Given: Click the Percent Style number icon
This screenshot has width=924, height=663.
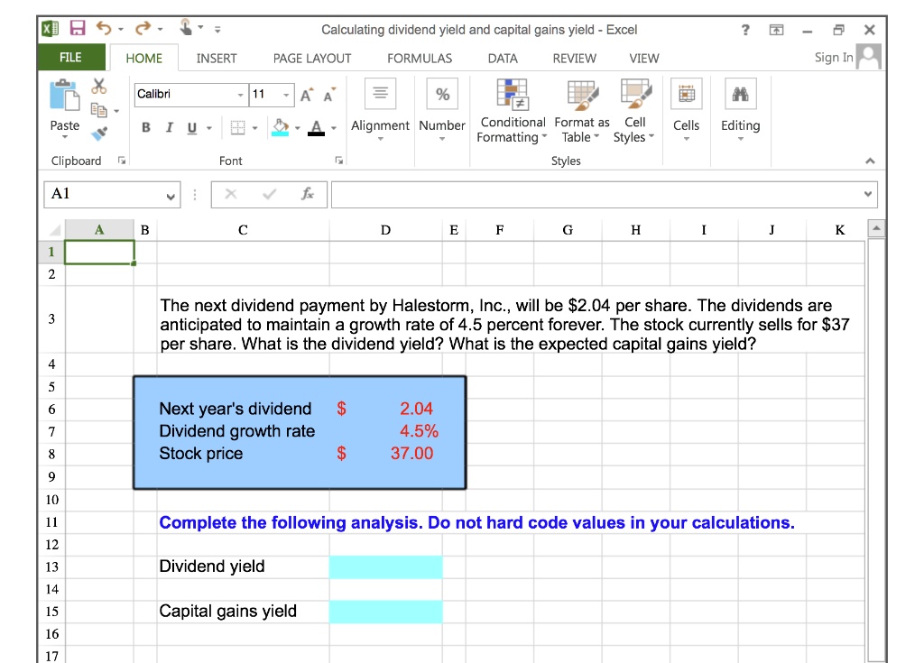Looking at the screenshot, I should pyautogui.click(x=441, y=93).
